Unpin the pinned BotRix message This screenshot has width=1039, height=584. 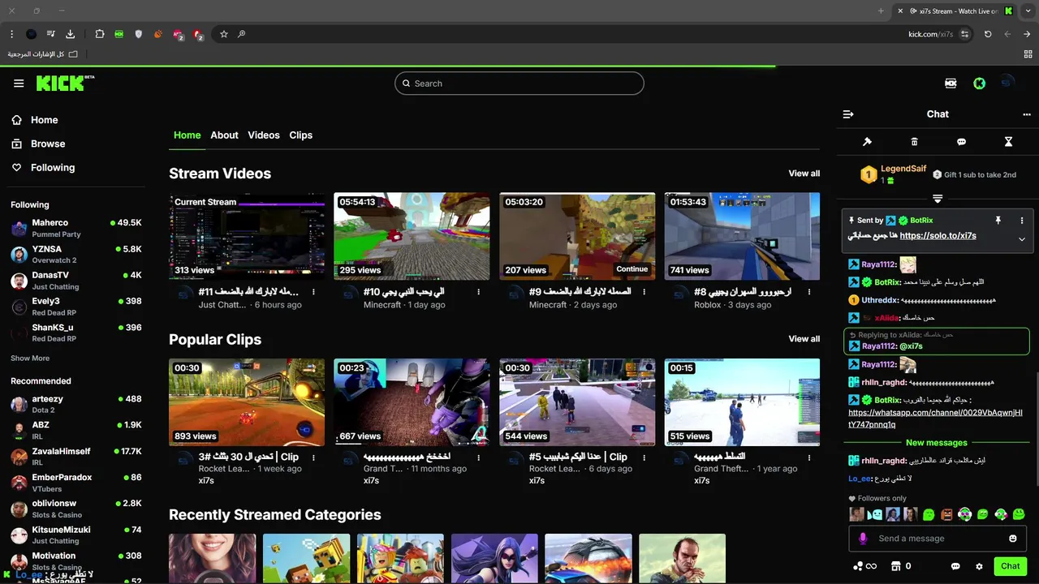[998, 220]
